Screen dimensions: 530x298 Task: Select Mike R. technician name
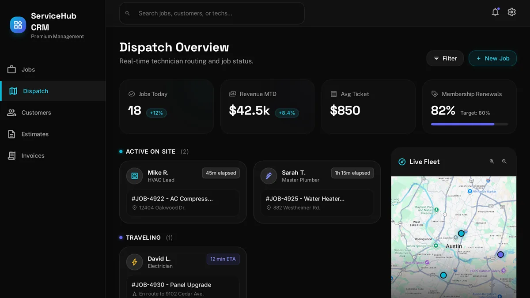[158, 173]
